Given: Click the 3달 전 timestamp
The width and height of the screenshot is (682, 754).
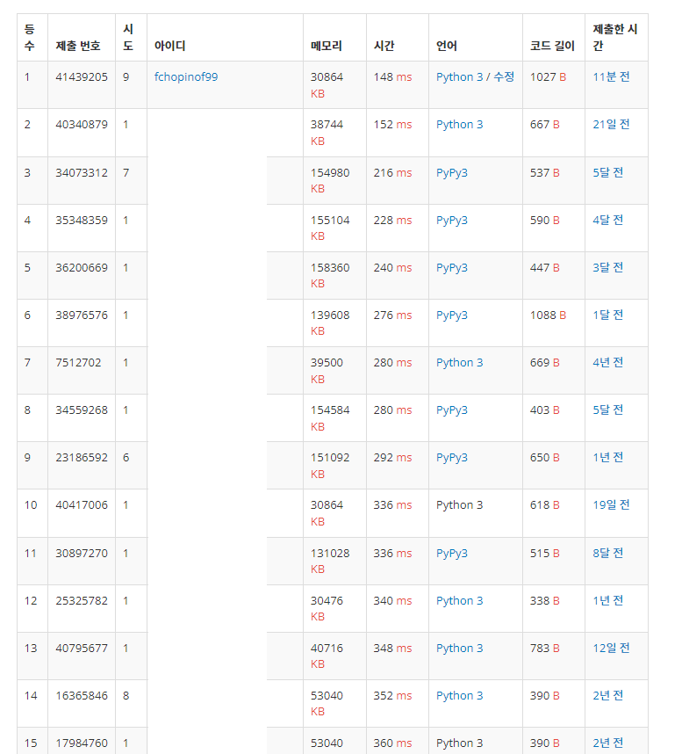Looking at the screenshot, I should point(607,268).
